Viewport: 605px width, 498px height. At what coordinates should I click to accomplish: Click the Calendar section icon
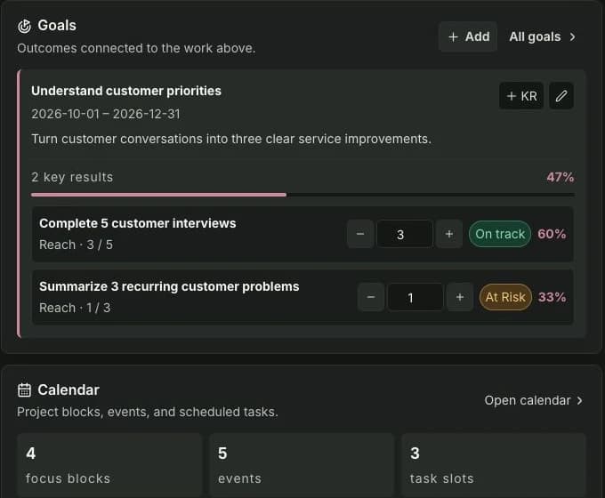[24, 390]
